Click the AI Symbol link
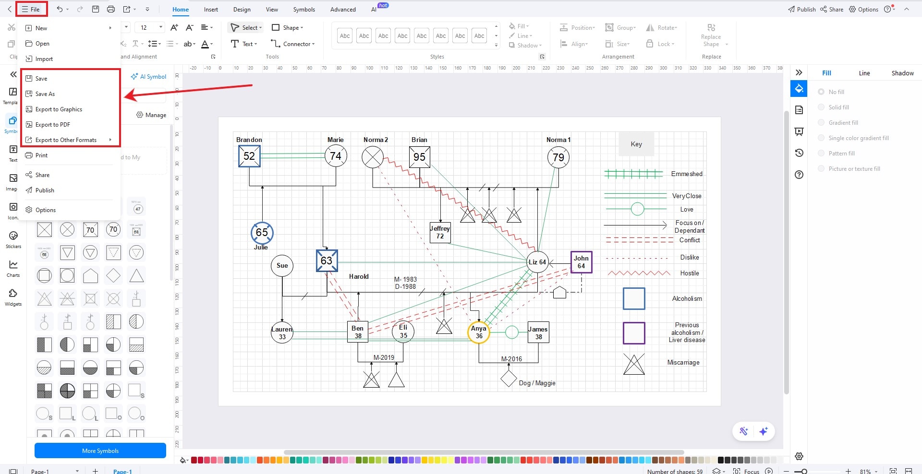 [148, 76]
